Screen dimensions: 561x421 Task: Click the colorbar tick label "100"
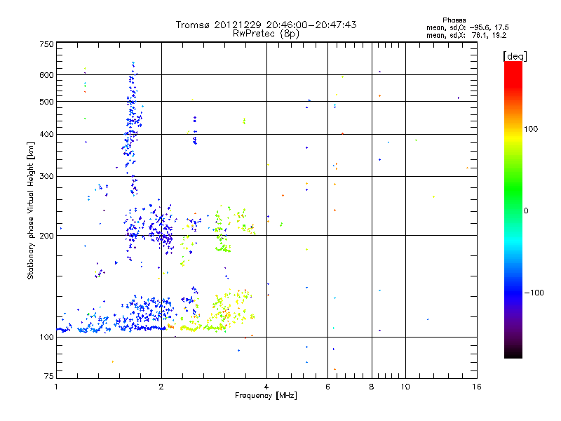click(x=531, y=129)
